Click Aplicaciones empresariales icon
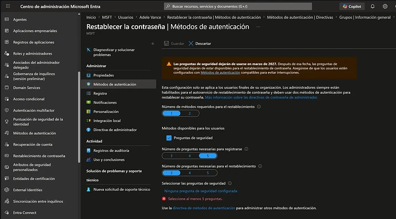The width and height of the screenshot is (396, 219). point(7,30)
